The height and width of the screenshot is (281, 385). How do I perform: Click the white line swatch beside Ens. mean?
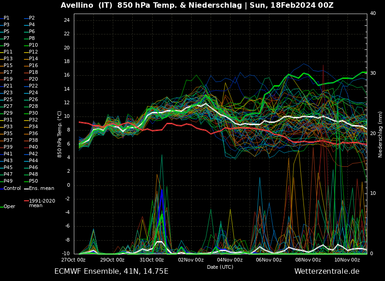click(26, 189)
